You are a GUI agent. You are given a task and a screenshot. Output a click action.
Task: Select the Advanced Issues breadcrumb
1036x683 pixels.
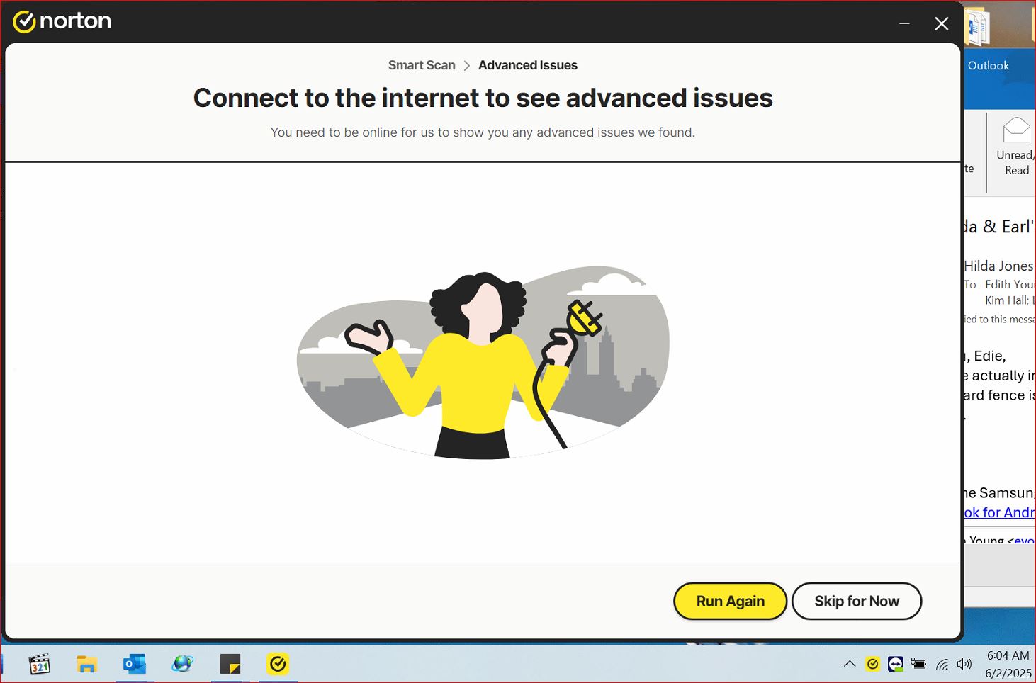(x=528, y=65)
